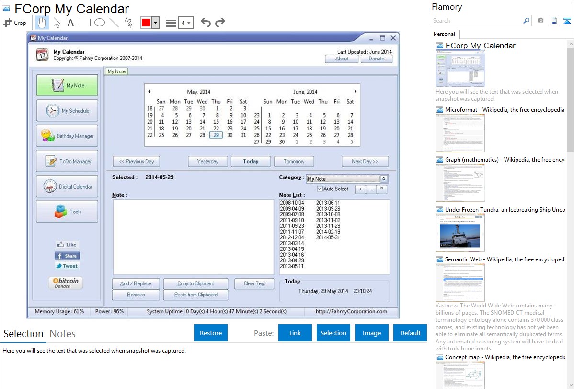The image size is (574, 389).
Task: Click the document page icon
Action: (x=554, y=21)
